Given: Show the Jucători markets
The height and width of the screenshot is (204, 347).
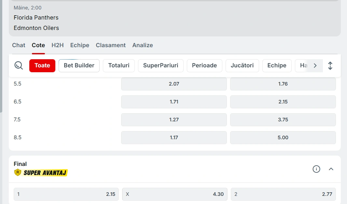Looking at the screenshot, I should click(x=242, y=65).
